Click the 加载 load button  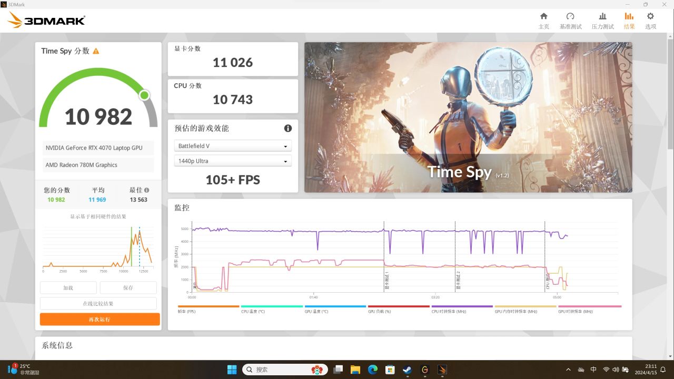pos(68,288)
